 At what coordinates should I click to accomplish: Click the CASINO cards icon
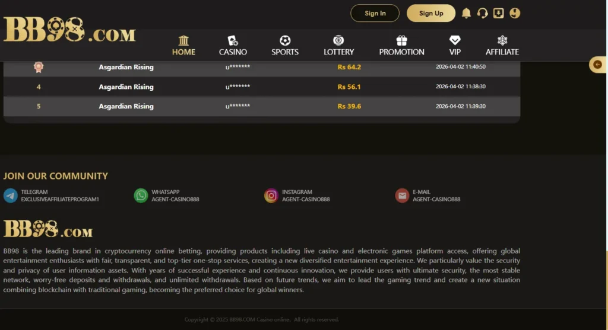coord(233,40)
